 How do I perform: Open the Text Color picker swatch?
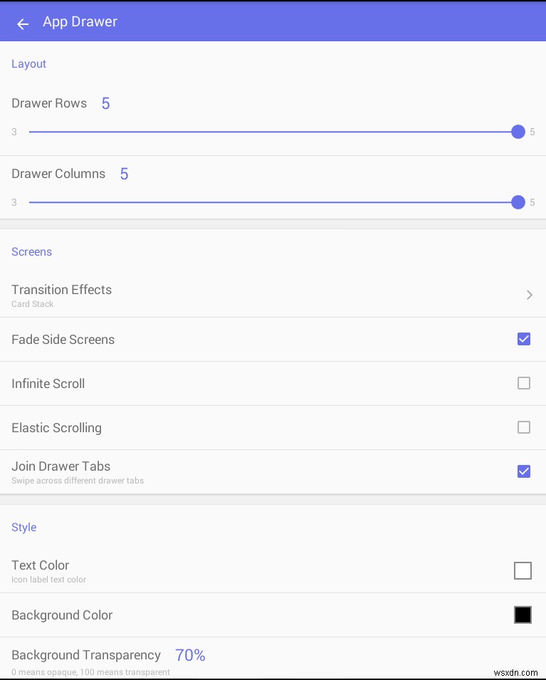523,570
